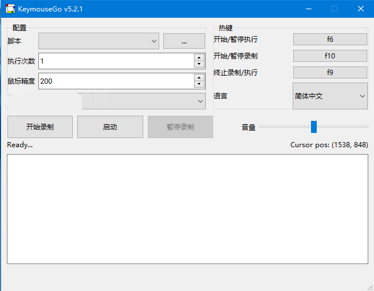Change the f10 开始/暂停录制 hotkey
374x291 pixels.
(330, 56)
